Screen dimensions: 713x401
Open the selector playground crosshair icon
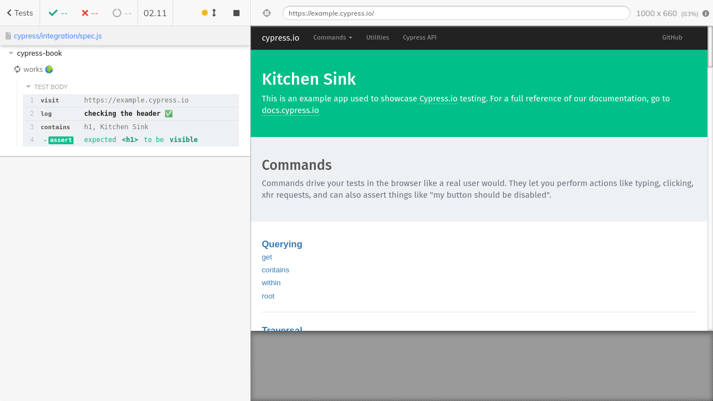tap(266, 13)
